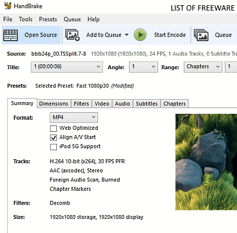Image resolution: width=237 pixels, height=233 pixels.
Task: Uncheck the Align A/V Start checkbox
Action: [x=53, y=138]
